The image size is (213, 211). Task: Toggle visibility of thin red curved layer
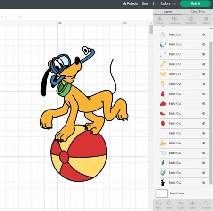coord(204,114)
